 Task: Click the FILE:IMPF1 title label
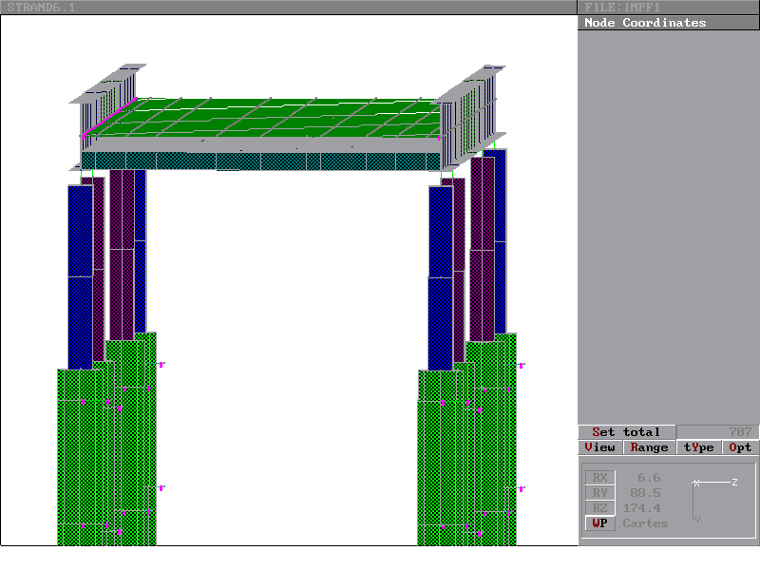[x=622, y=8]
